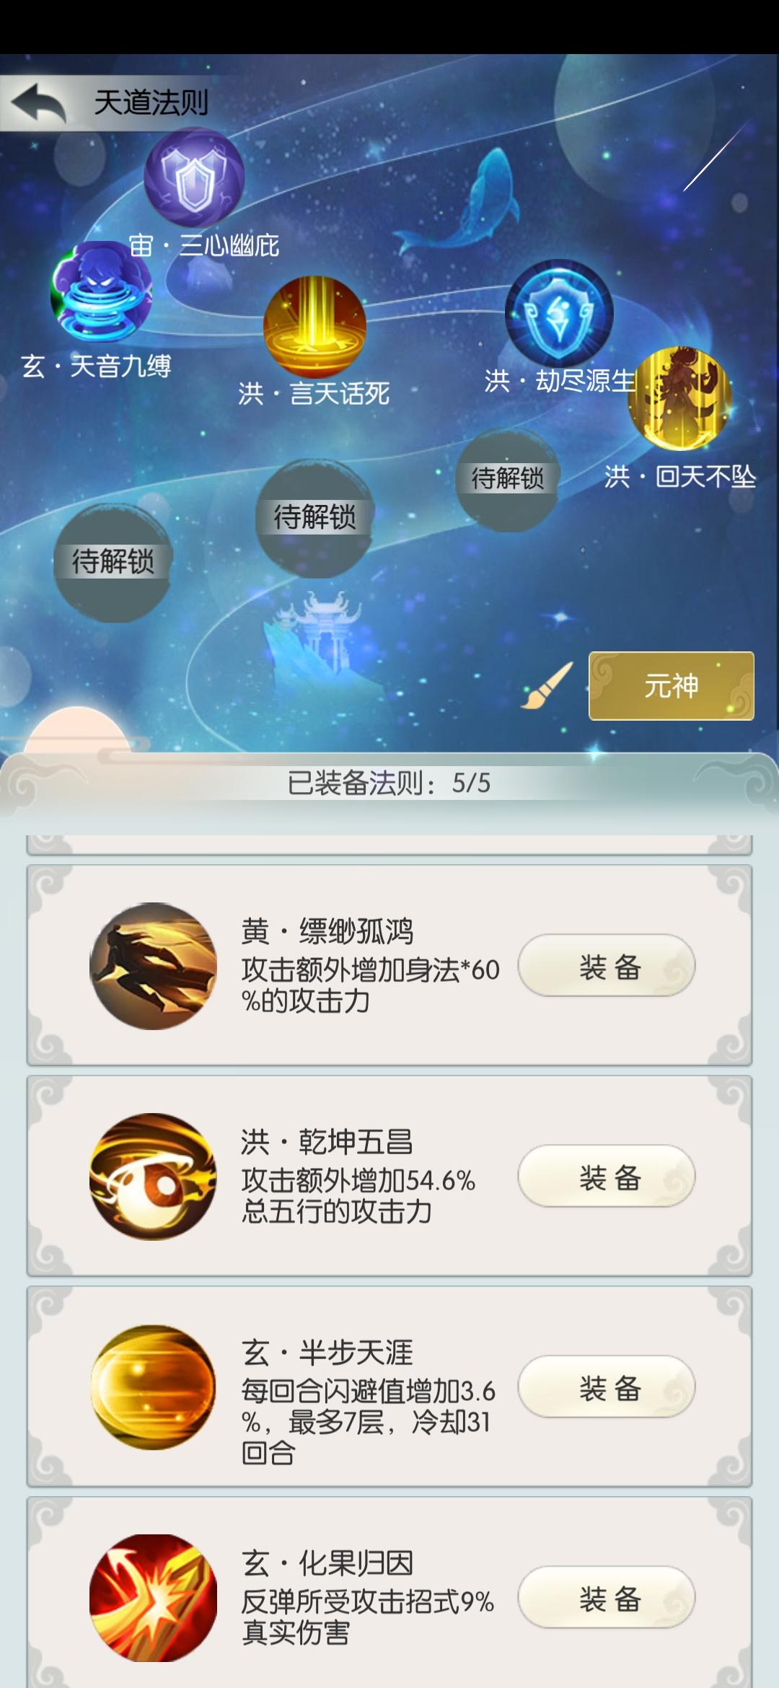Select the 玄·天音九缚 skill orb
Viewport: 779px width, 1688px height.
[x=101, y=291]
